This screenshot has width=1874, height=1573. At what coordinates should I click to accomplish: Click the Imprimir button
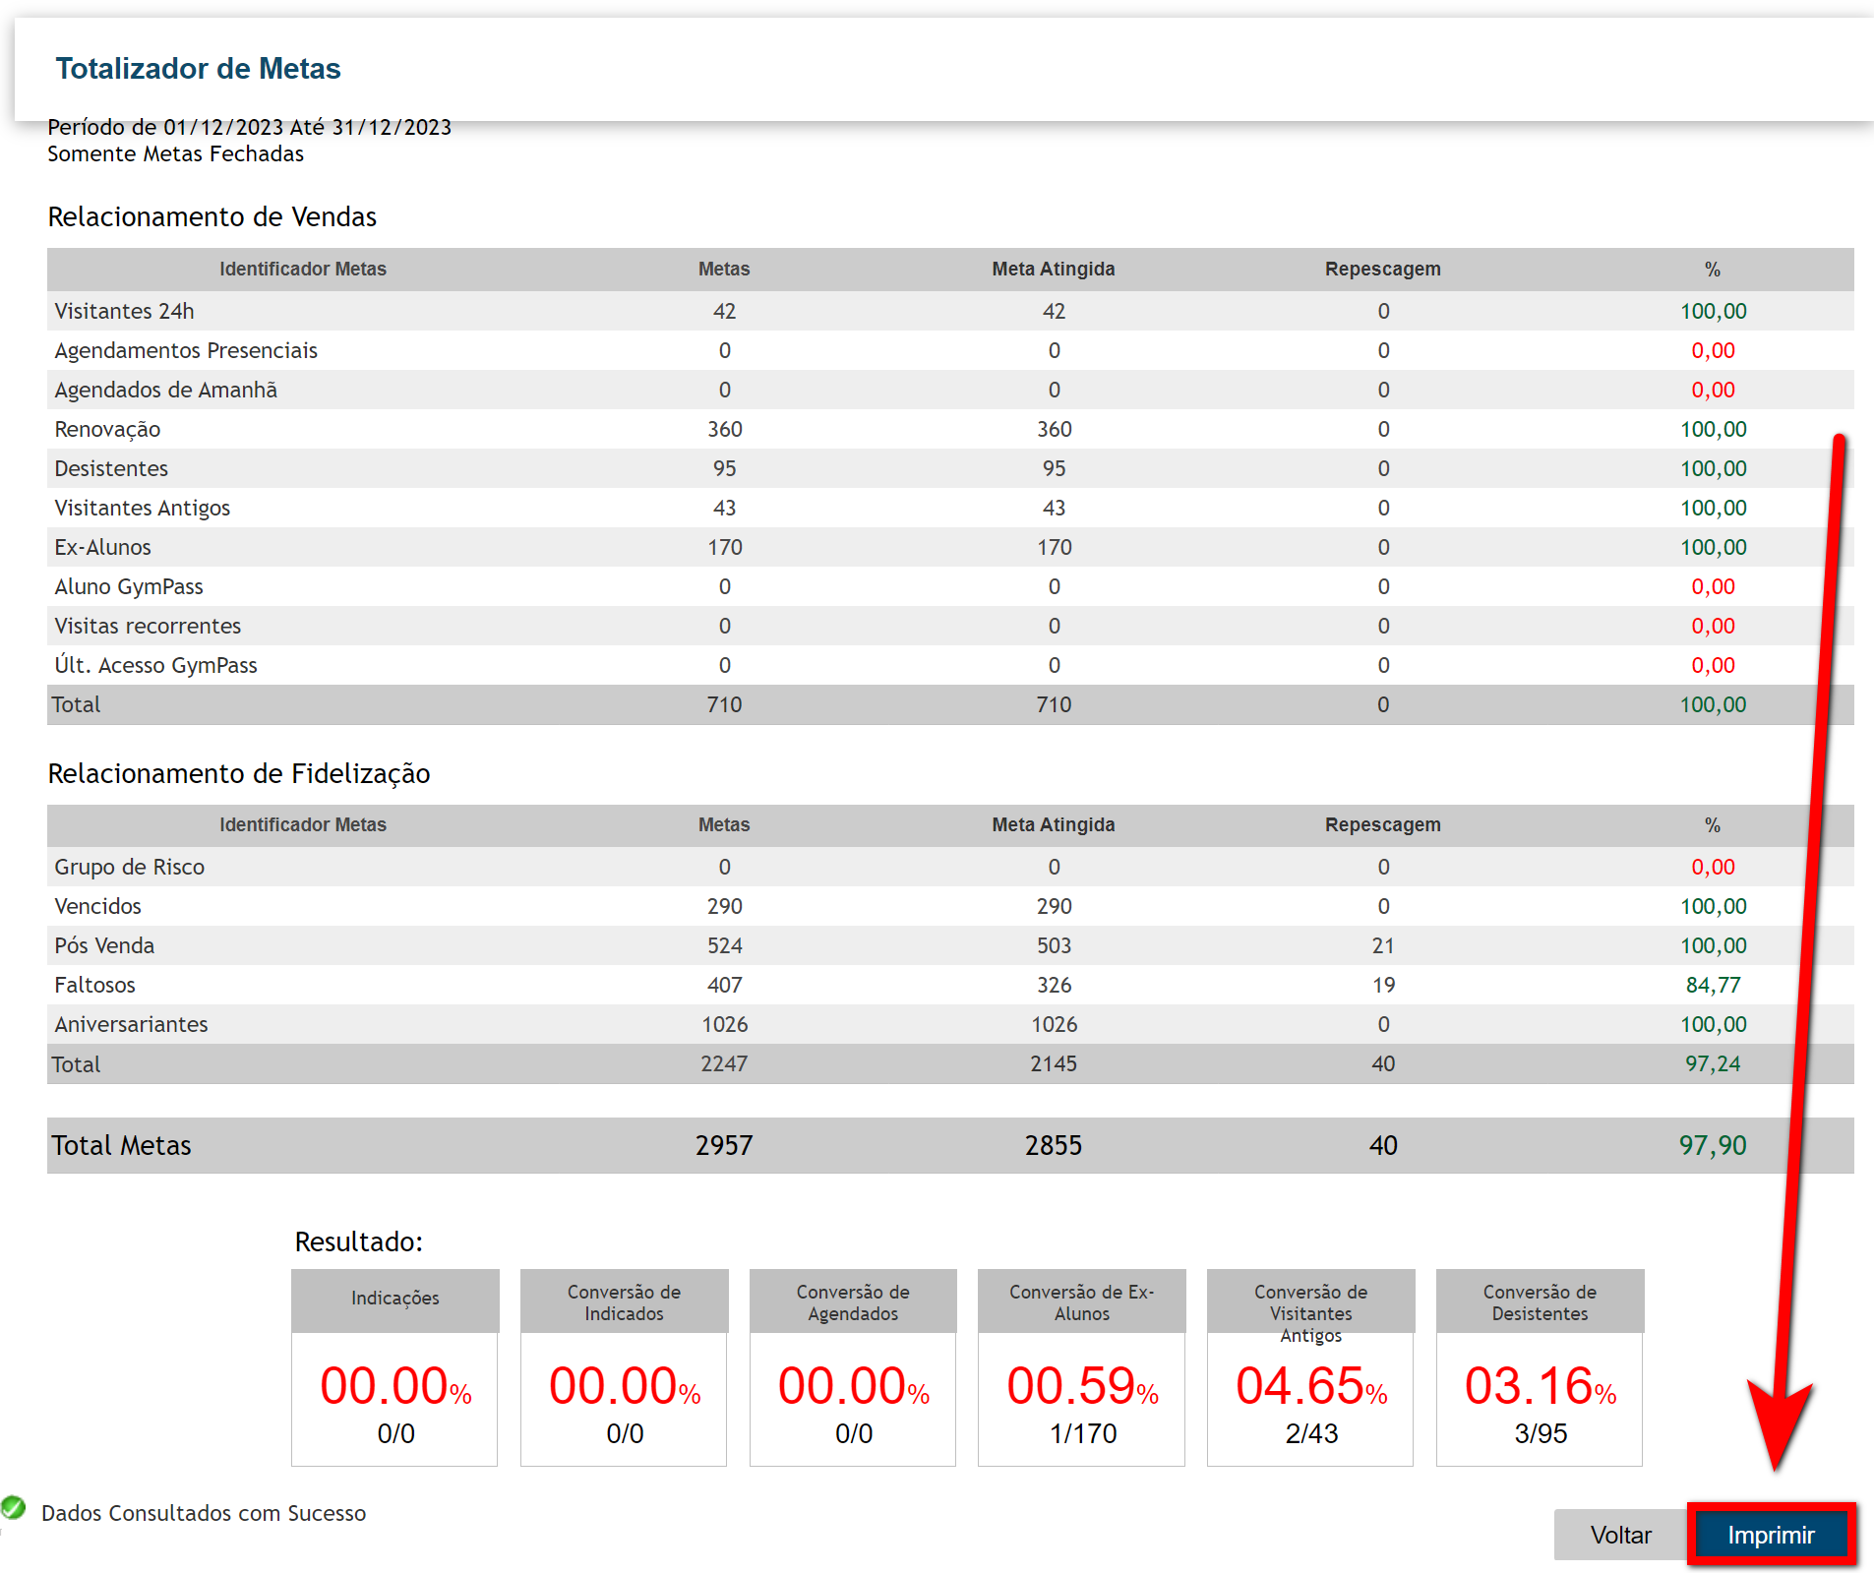coord(1770,1535)
